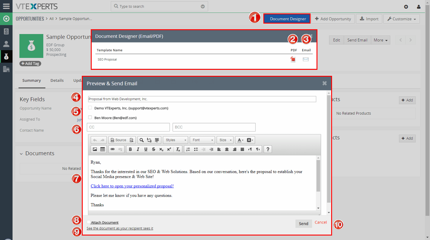Open 'See the document as your recipient sees it'
The width and height of the screenshot is (430, 240).
(x=119, y=228)
